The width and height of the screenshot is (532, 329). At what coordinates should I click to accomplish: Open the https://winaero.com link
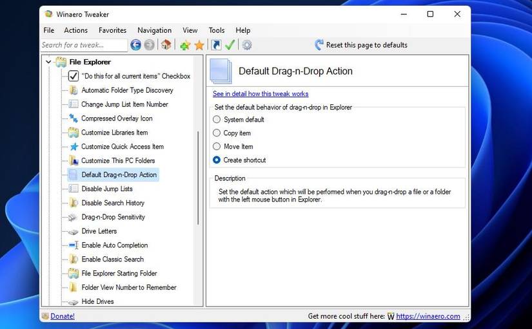(428, 316)
